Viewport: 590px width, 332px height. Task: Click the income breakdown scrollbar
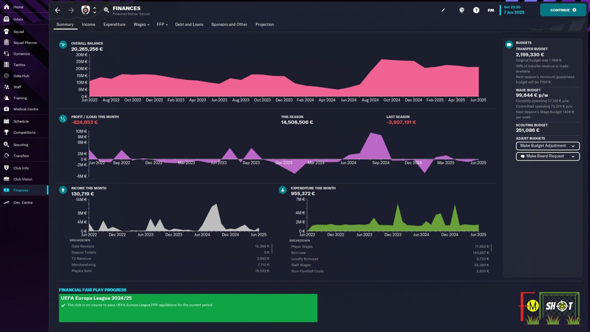tap(272, 249)
